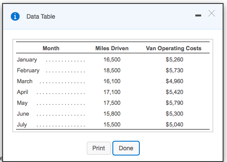Minimize the Data Table dialog

point(198,15)
